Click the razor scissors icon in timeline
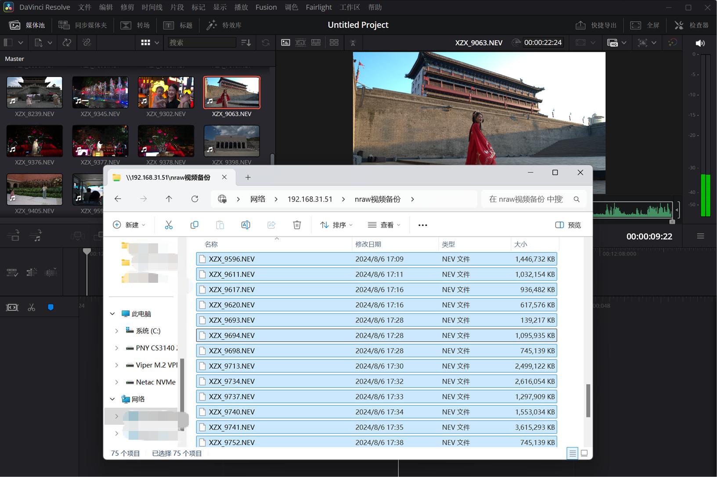Viewport: 717px width, 477px height. coord(31,307)
